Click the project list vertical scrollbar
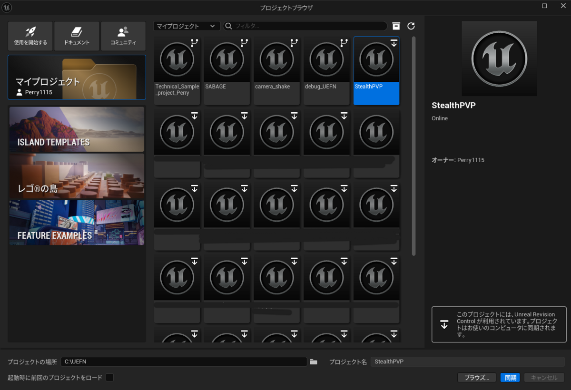The height and width of the screenshot is (390, 571). tap(413, 146)
